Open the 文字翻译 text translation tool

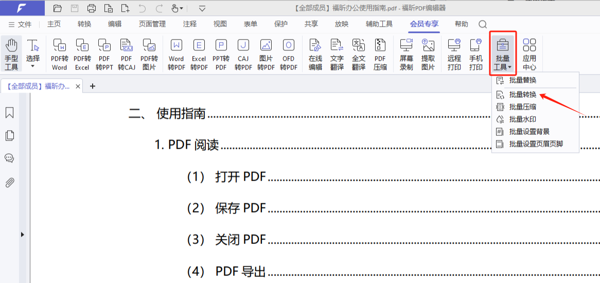coord(337,54)
